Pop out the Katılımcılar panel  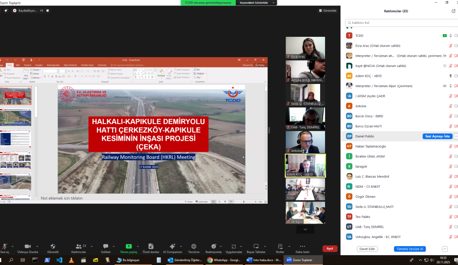(x=453, y=11)
